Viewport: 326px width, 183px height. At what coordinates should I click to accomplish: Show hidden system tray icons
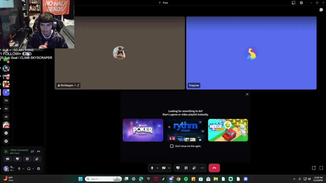(294, 179)
